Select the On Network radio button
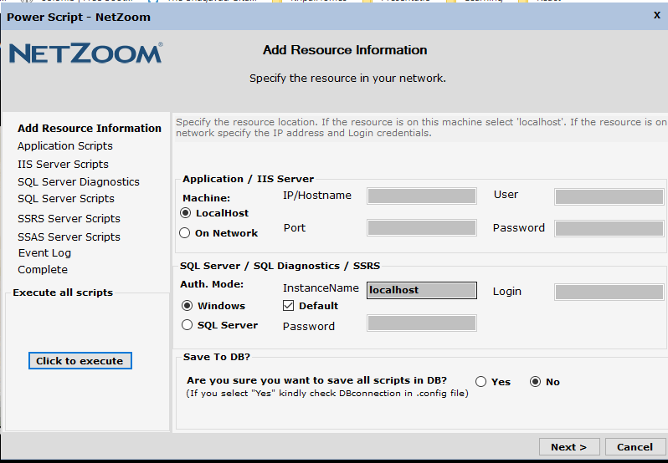Image resolution: width=668 pixels, height=463 pixels. 184,233
